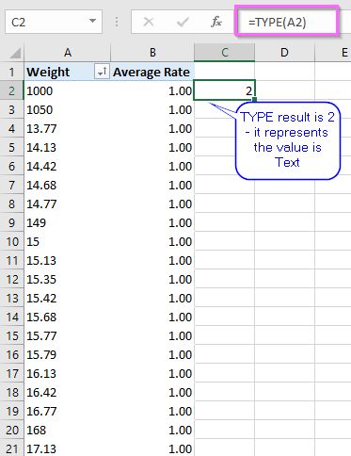Select cell containing 1050

[x=68, y=109]
